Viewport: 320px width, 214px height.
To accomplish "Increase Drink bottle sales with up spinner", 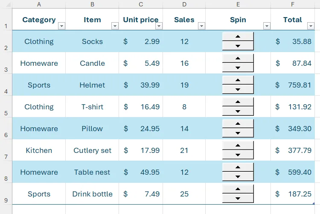I will coord(238,189).
